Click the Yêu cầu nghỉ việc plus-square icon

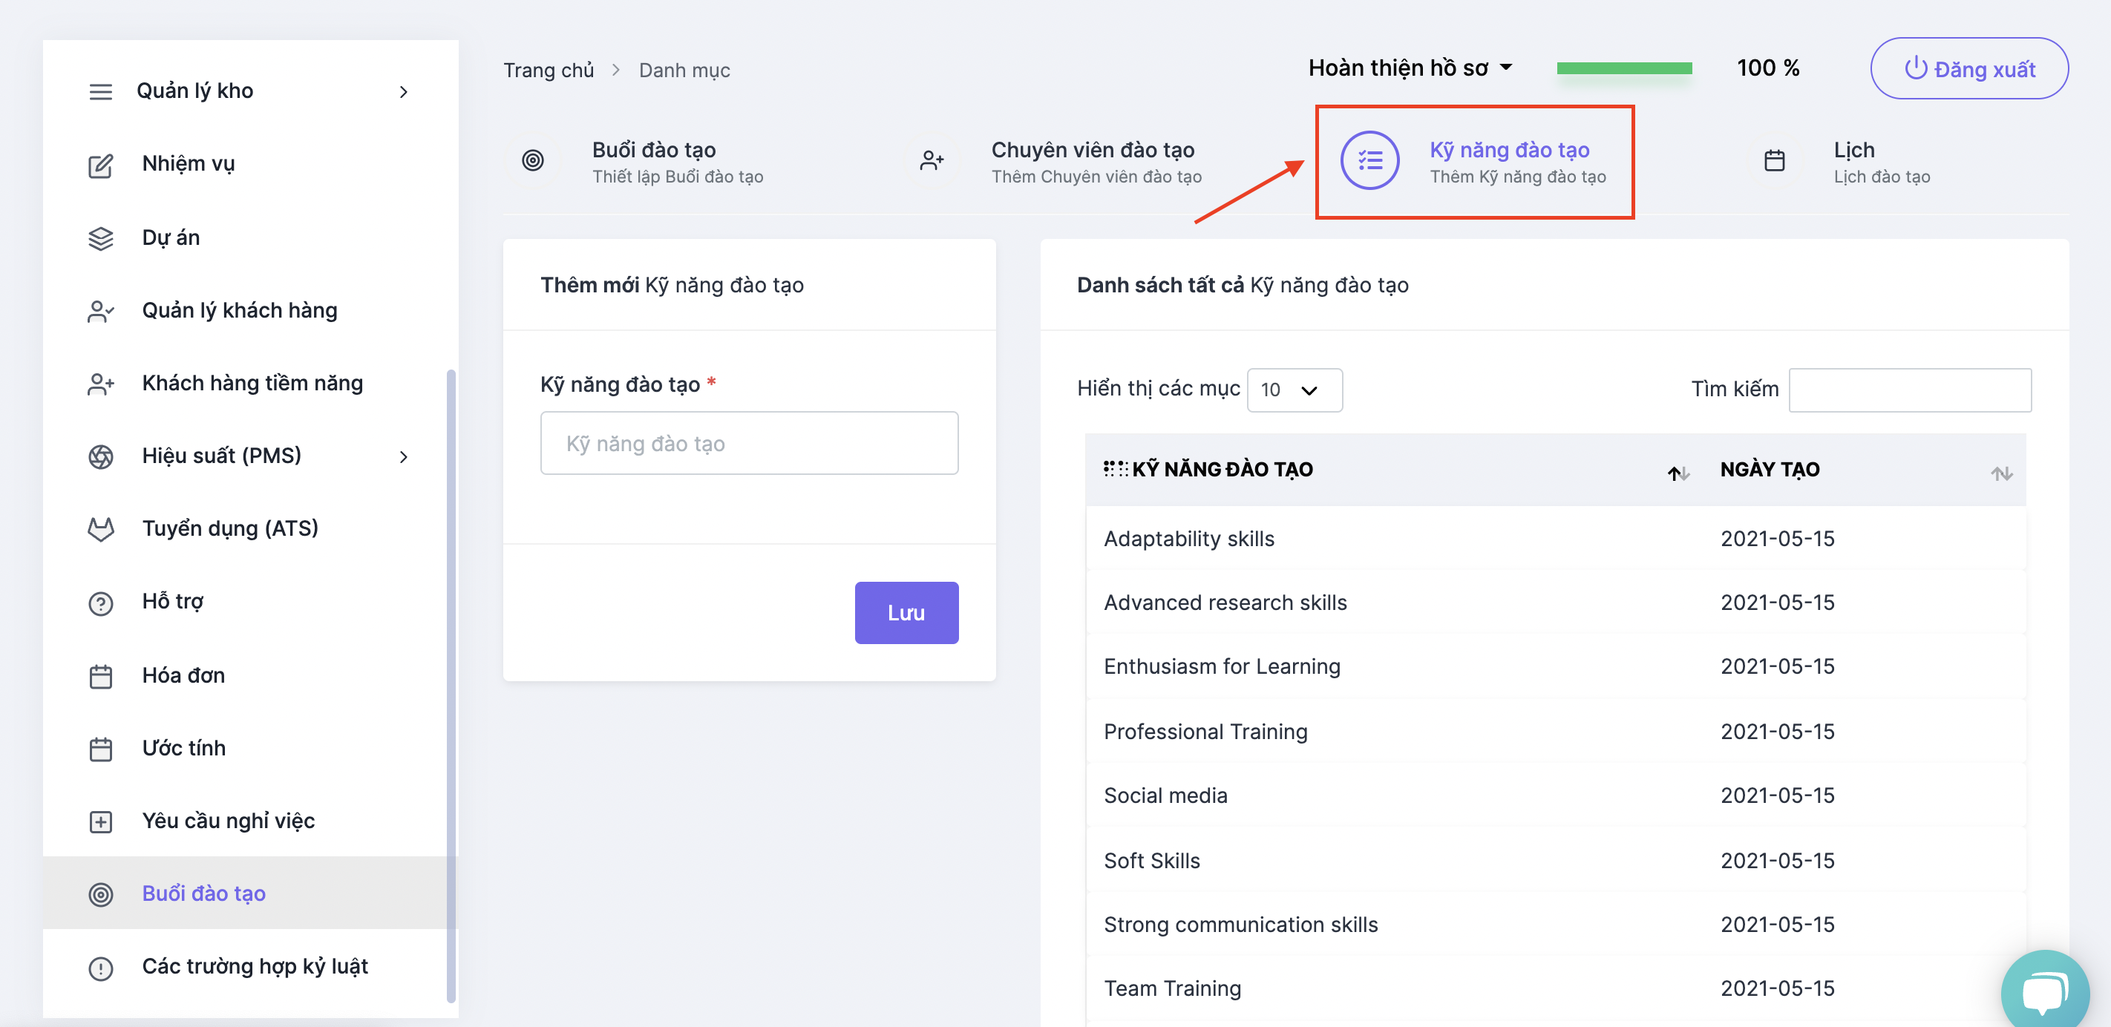pos(101,821)
